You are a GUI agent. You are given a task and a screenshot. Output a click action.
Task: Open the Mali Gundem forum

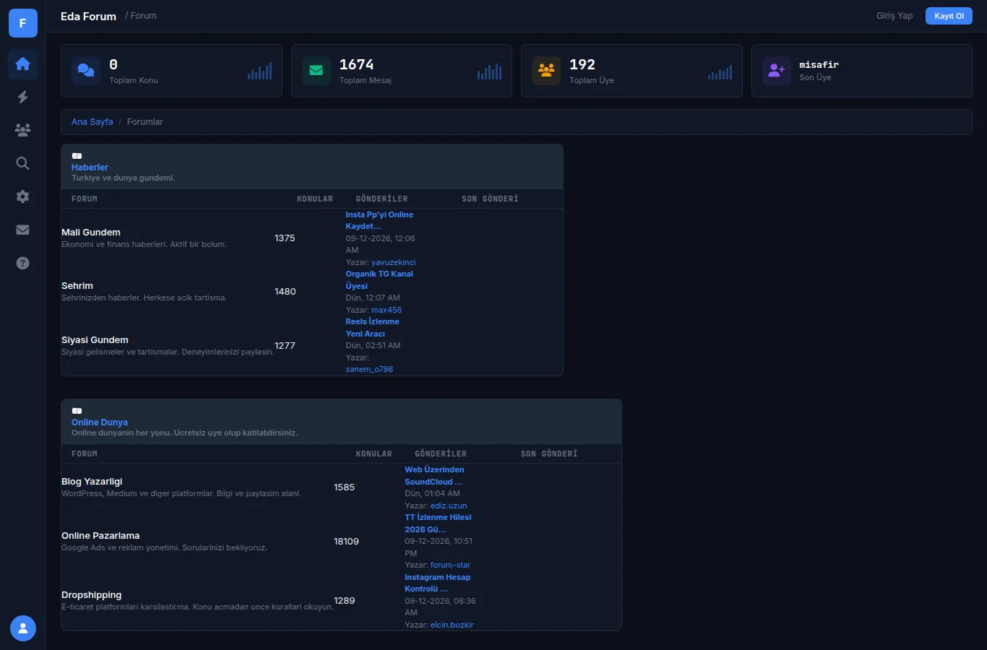click(x=91, y=233)
